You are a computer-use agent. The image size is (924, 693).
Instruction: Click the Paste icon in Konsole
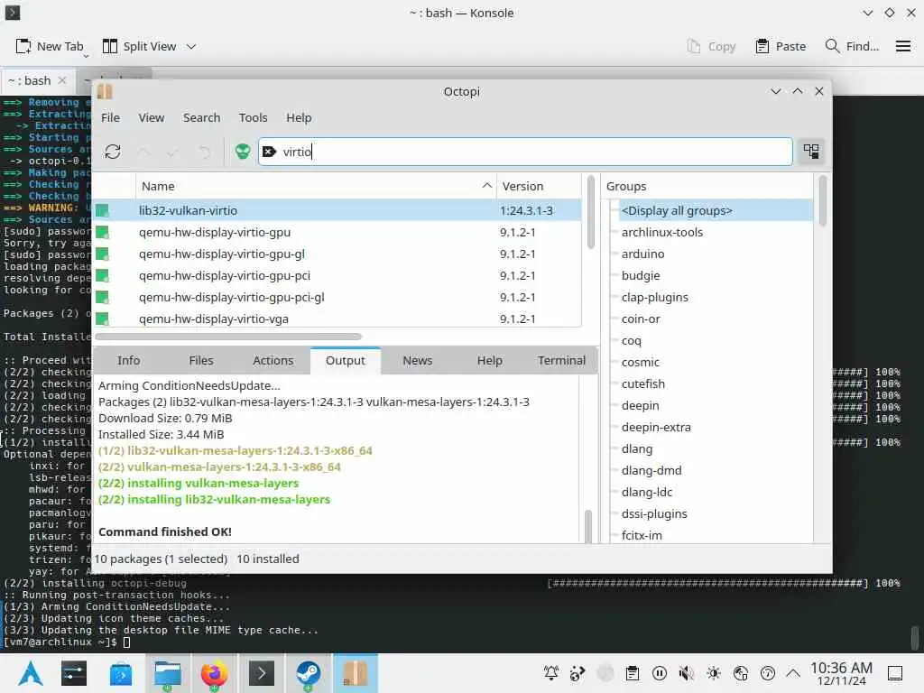(x=762, y=46)
